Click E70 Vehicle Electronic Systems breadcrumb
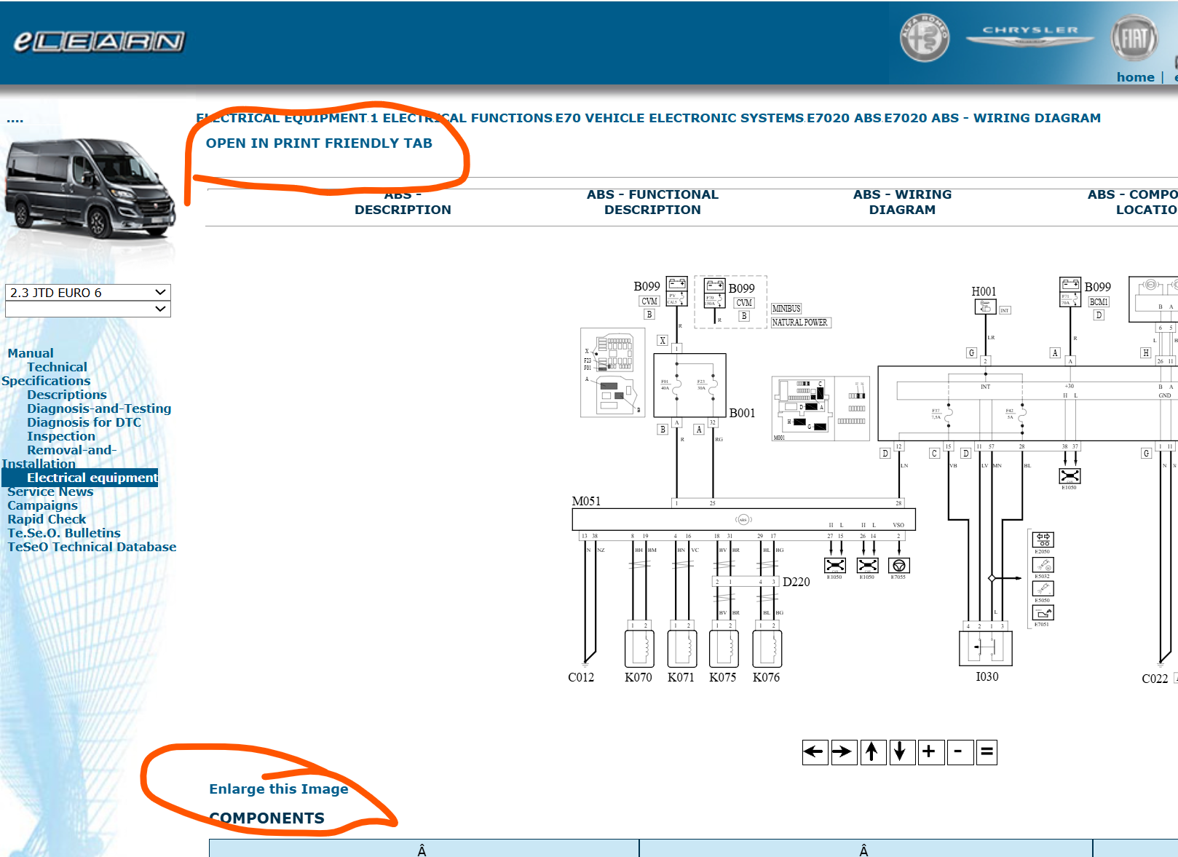The image size is (1178, 857). tap(679, 118)
